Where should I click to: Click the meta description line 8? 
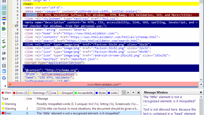111,24
